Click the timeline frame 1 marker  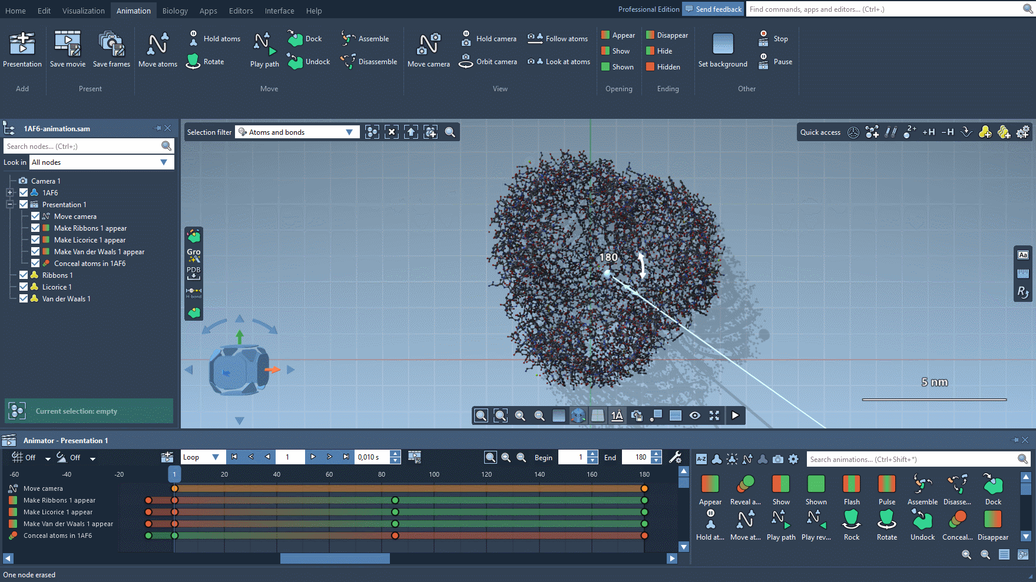tap(174, 474)
